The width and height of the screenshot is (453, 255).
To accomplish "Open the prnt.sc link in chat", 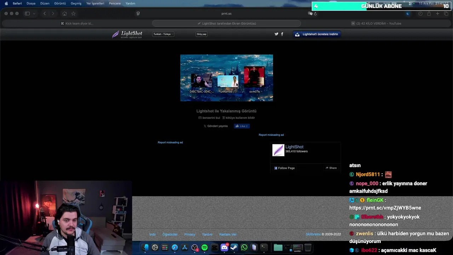I will pos(385,208).
